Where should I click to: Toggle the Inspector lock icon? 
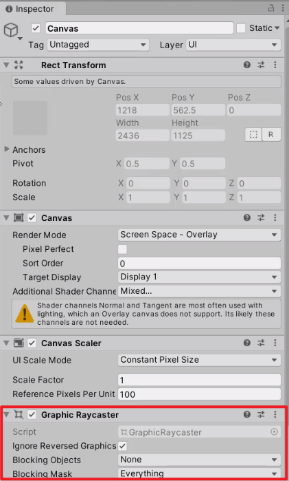(x=271, y=8)
